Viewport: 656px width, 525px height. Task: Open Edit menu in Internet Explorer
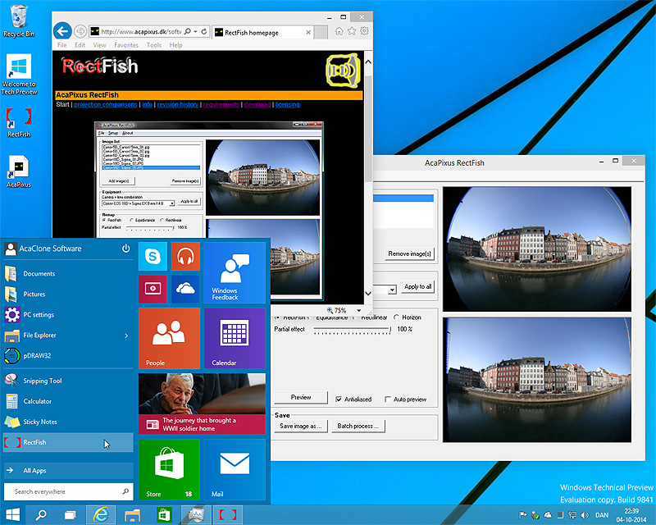tap(80, 45)
